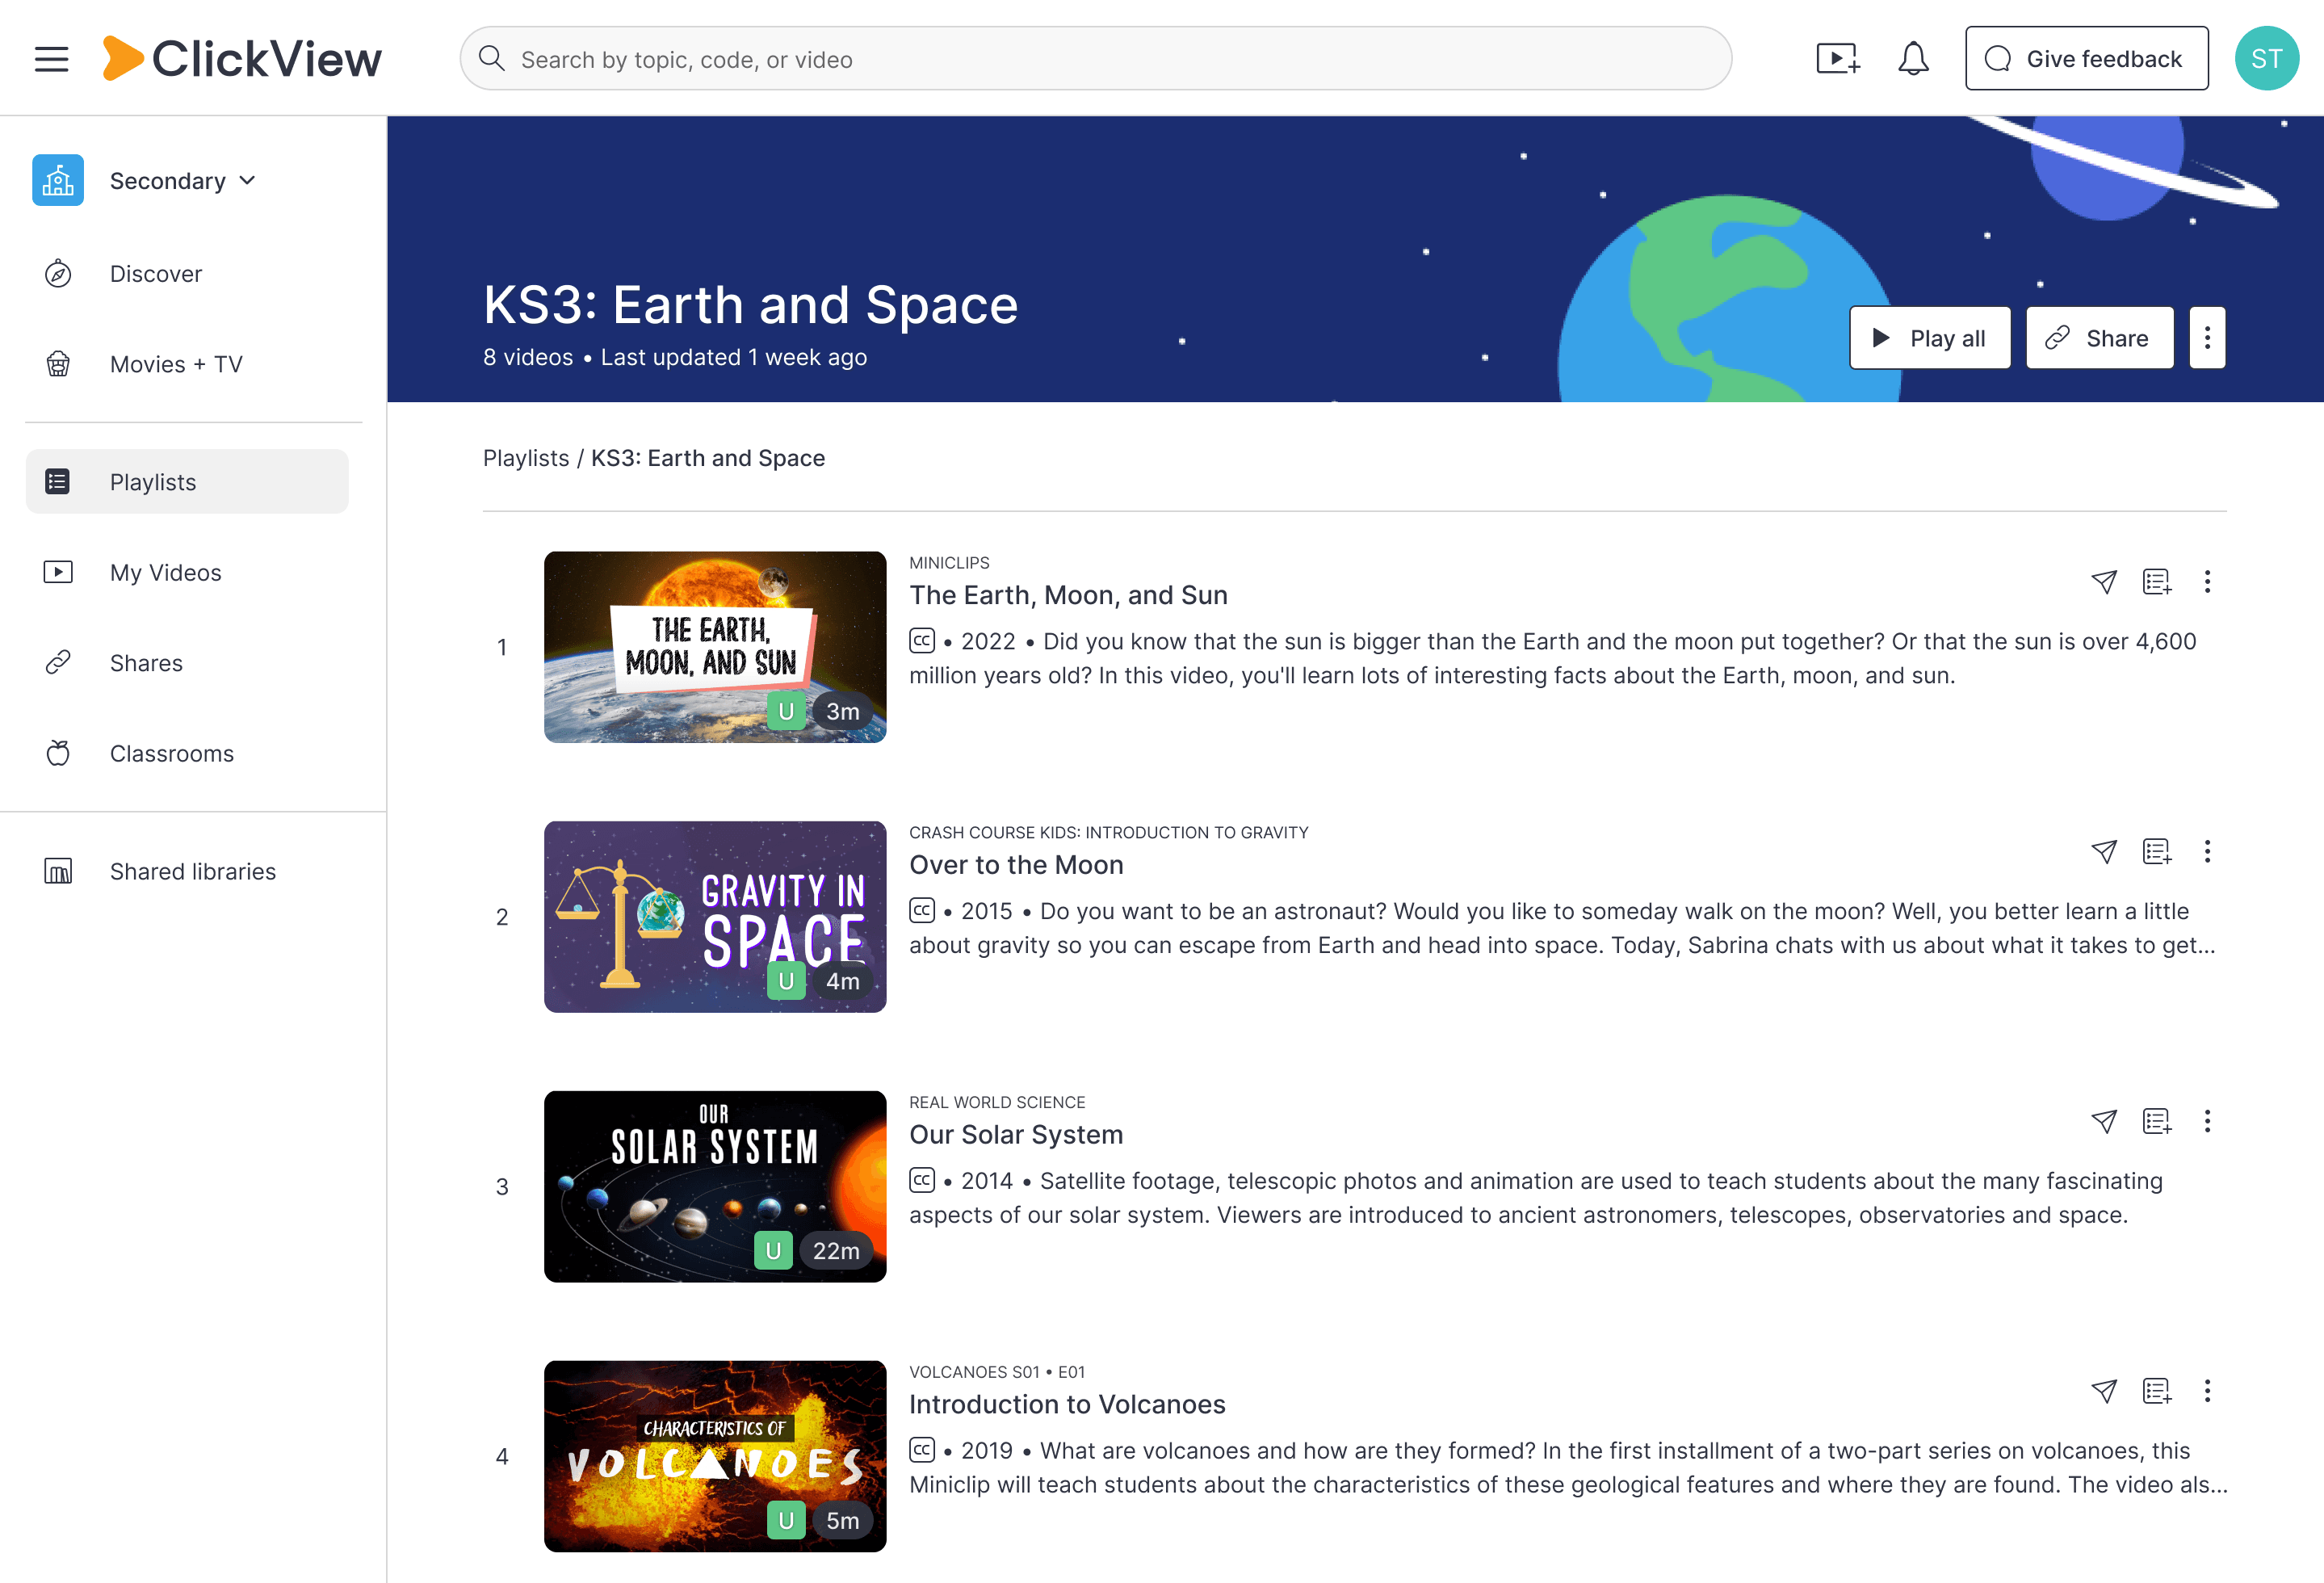Add 'The Earth, Moon, and Sun' to playlist

[2157, 582]
